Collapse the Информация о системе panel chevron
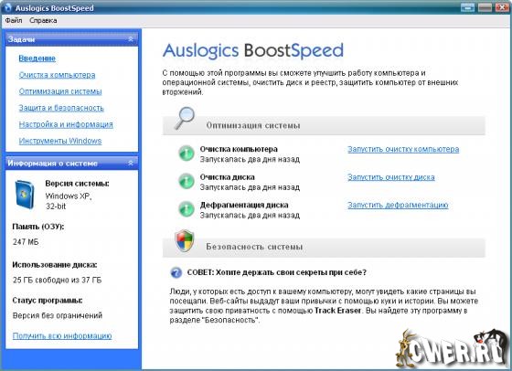This screenshot has width=512, height=371. (x=131, y=163)
